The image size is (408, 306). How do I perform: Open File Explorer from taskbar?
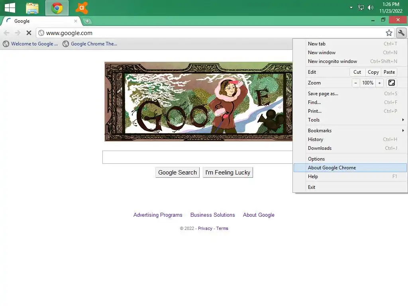32,8
